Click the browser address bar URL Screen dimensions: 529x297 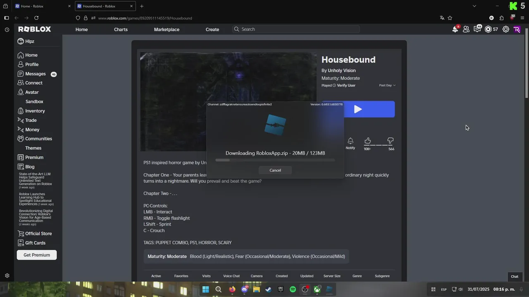click(x=145, y=18)
